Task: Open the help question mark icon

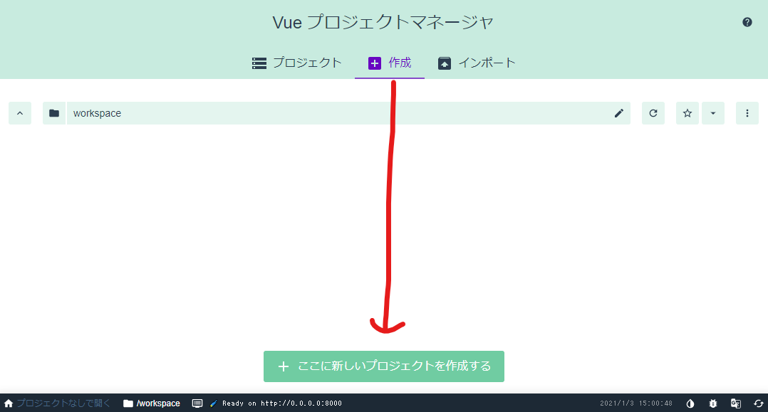Action: coord(747,22)
